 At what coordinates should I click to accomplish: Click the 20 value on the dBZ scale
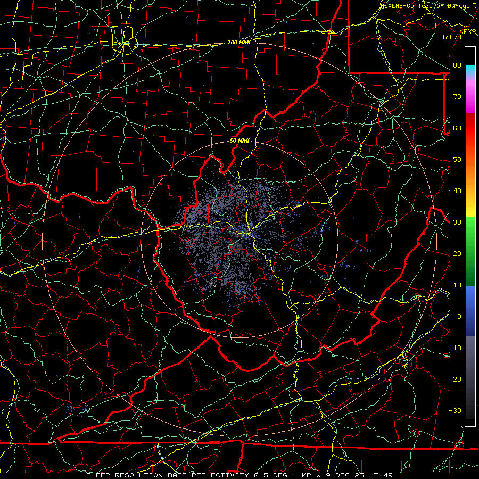(x=457, y=254)
